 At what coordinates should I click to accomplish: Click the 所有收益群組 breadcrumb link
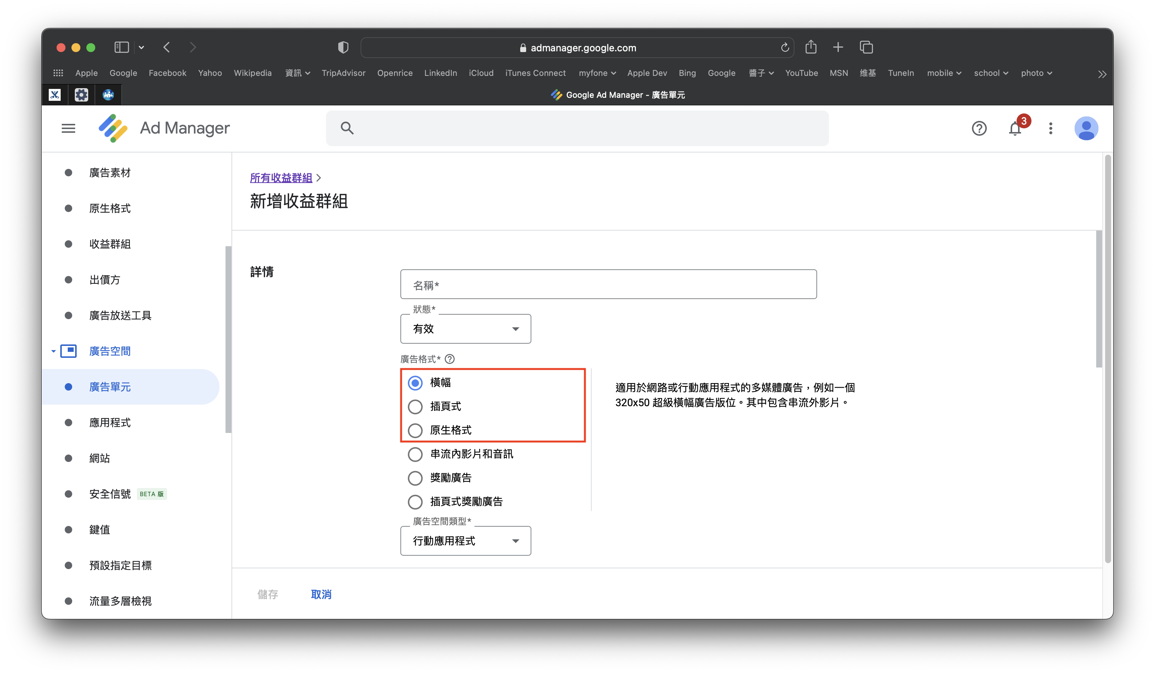281,178
